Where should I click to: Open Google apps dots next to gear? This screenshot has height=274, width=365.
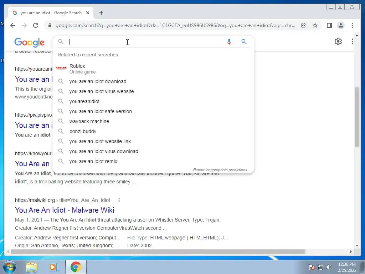pos(353,41)
